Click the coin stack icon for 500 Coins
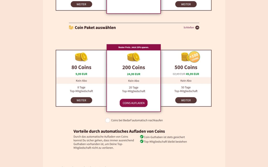This screenshot has height=167, width=268. click(x=185, y=57)
